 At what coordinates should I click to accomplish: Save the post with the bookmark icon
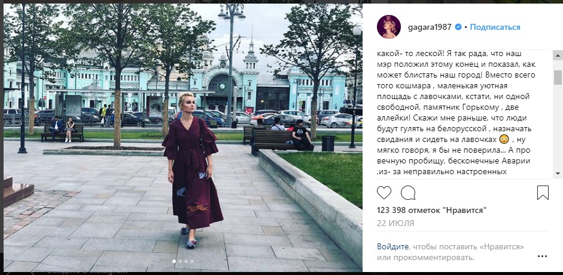pos(543,193)
